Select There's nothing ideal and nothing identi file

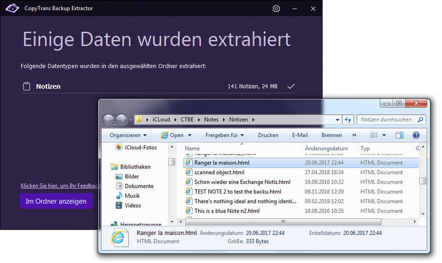245,201
